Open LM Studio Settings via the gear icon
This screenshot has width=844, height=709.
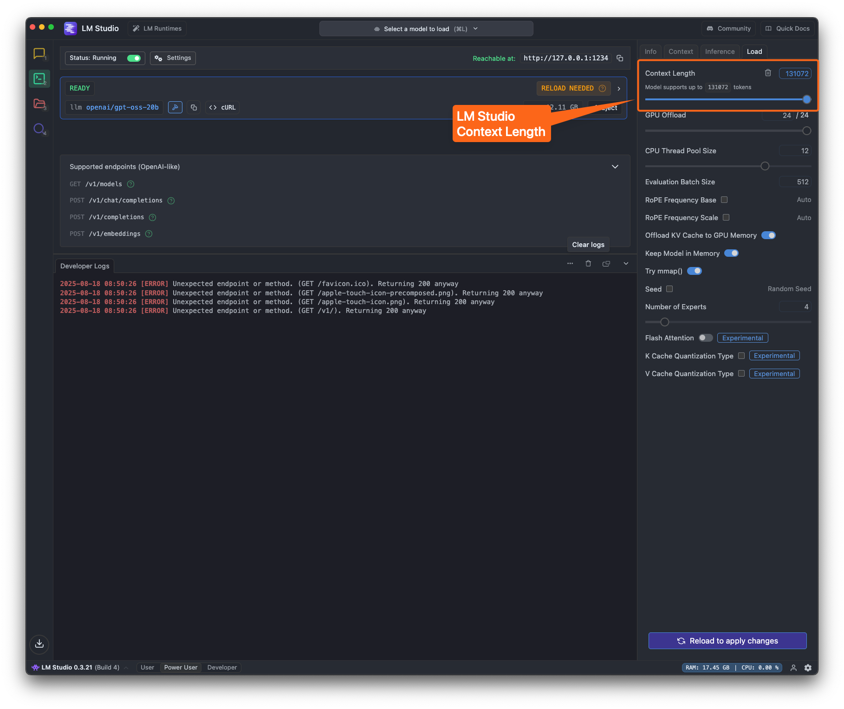[808, 667]
